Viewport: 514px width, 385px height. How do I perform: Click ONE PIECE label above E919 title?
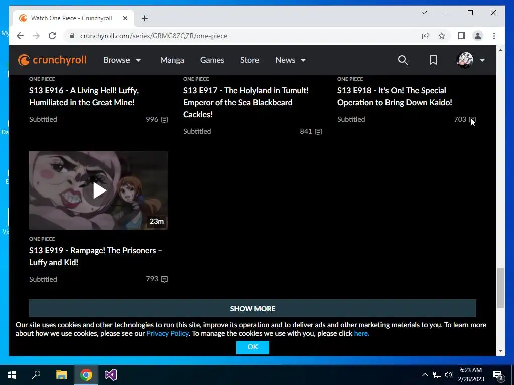click(42, 239)
